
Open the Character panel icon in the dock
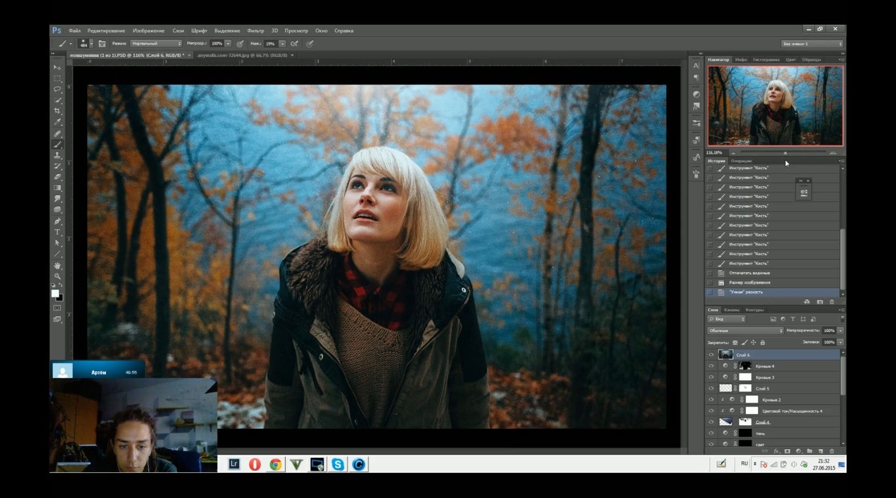696,66
